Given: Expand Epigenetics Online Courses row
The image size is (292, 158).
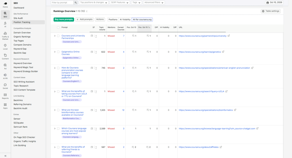Looking at the screenshot, I should 55,52.
